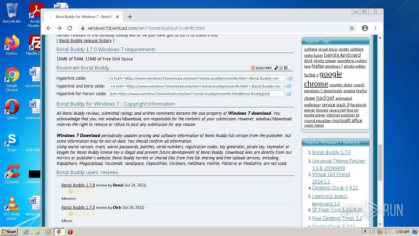Open Bonzi Buddy 1.7.0 in popular software
The image size is (419, 236).
coord(331,152)
